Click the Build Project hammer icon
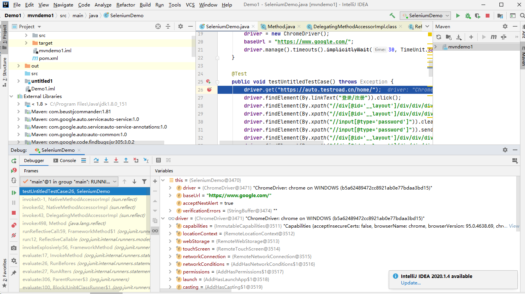525x294 pixels. [x=392, y=16]
